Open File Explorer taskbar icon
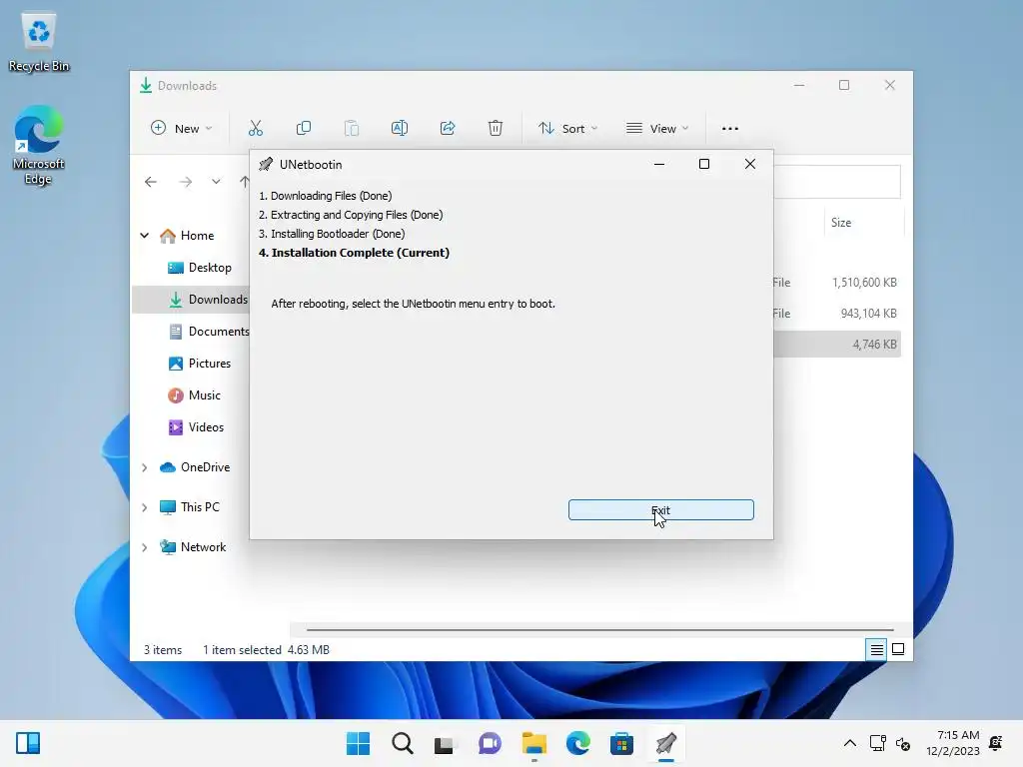The width and height of the screenshot is (1023, 767). [x=533, y=743]
